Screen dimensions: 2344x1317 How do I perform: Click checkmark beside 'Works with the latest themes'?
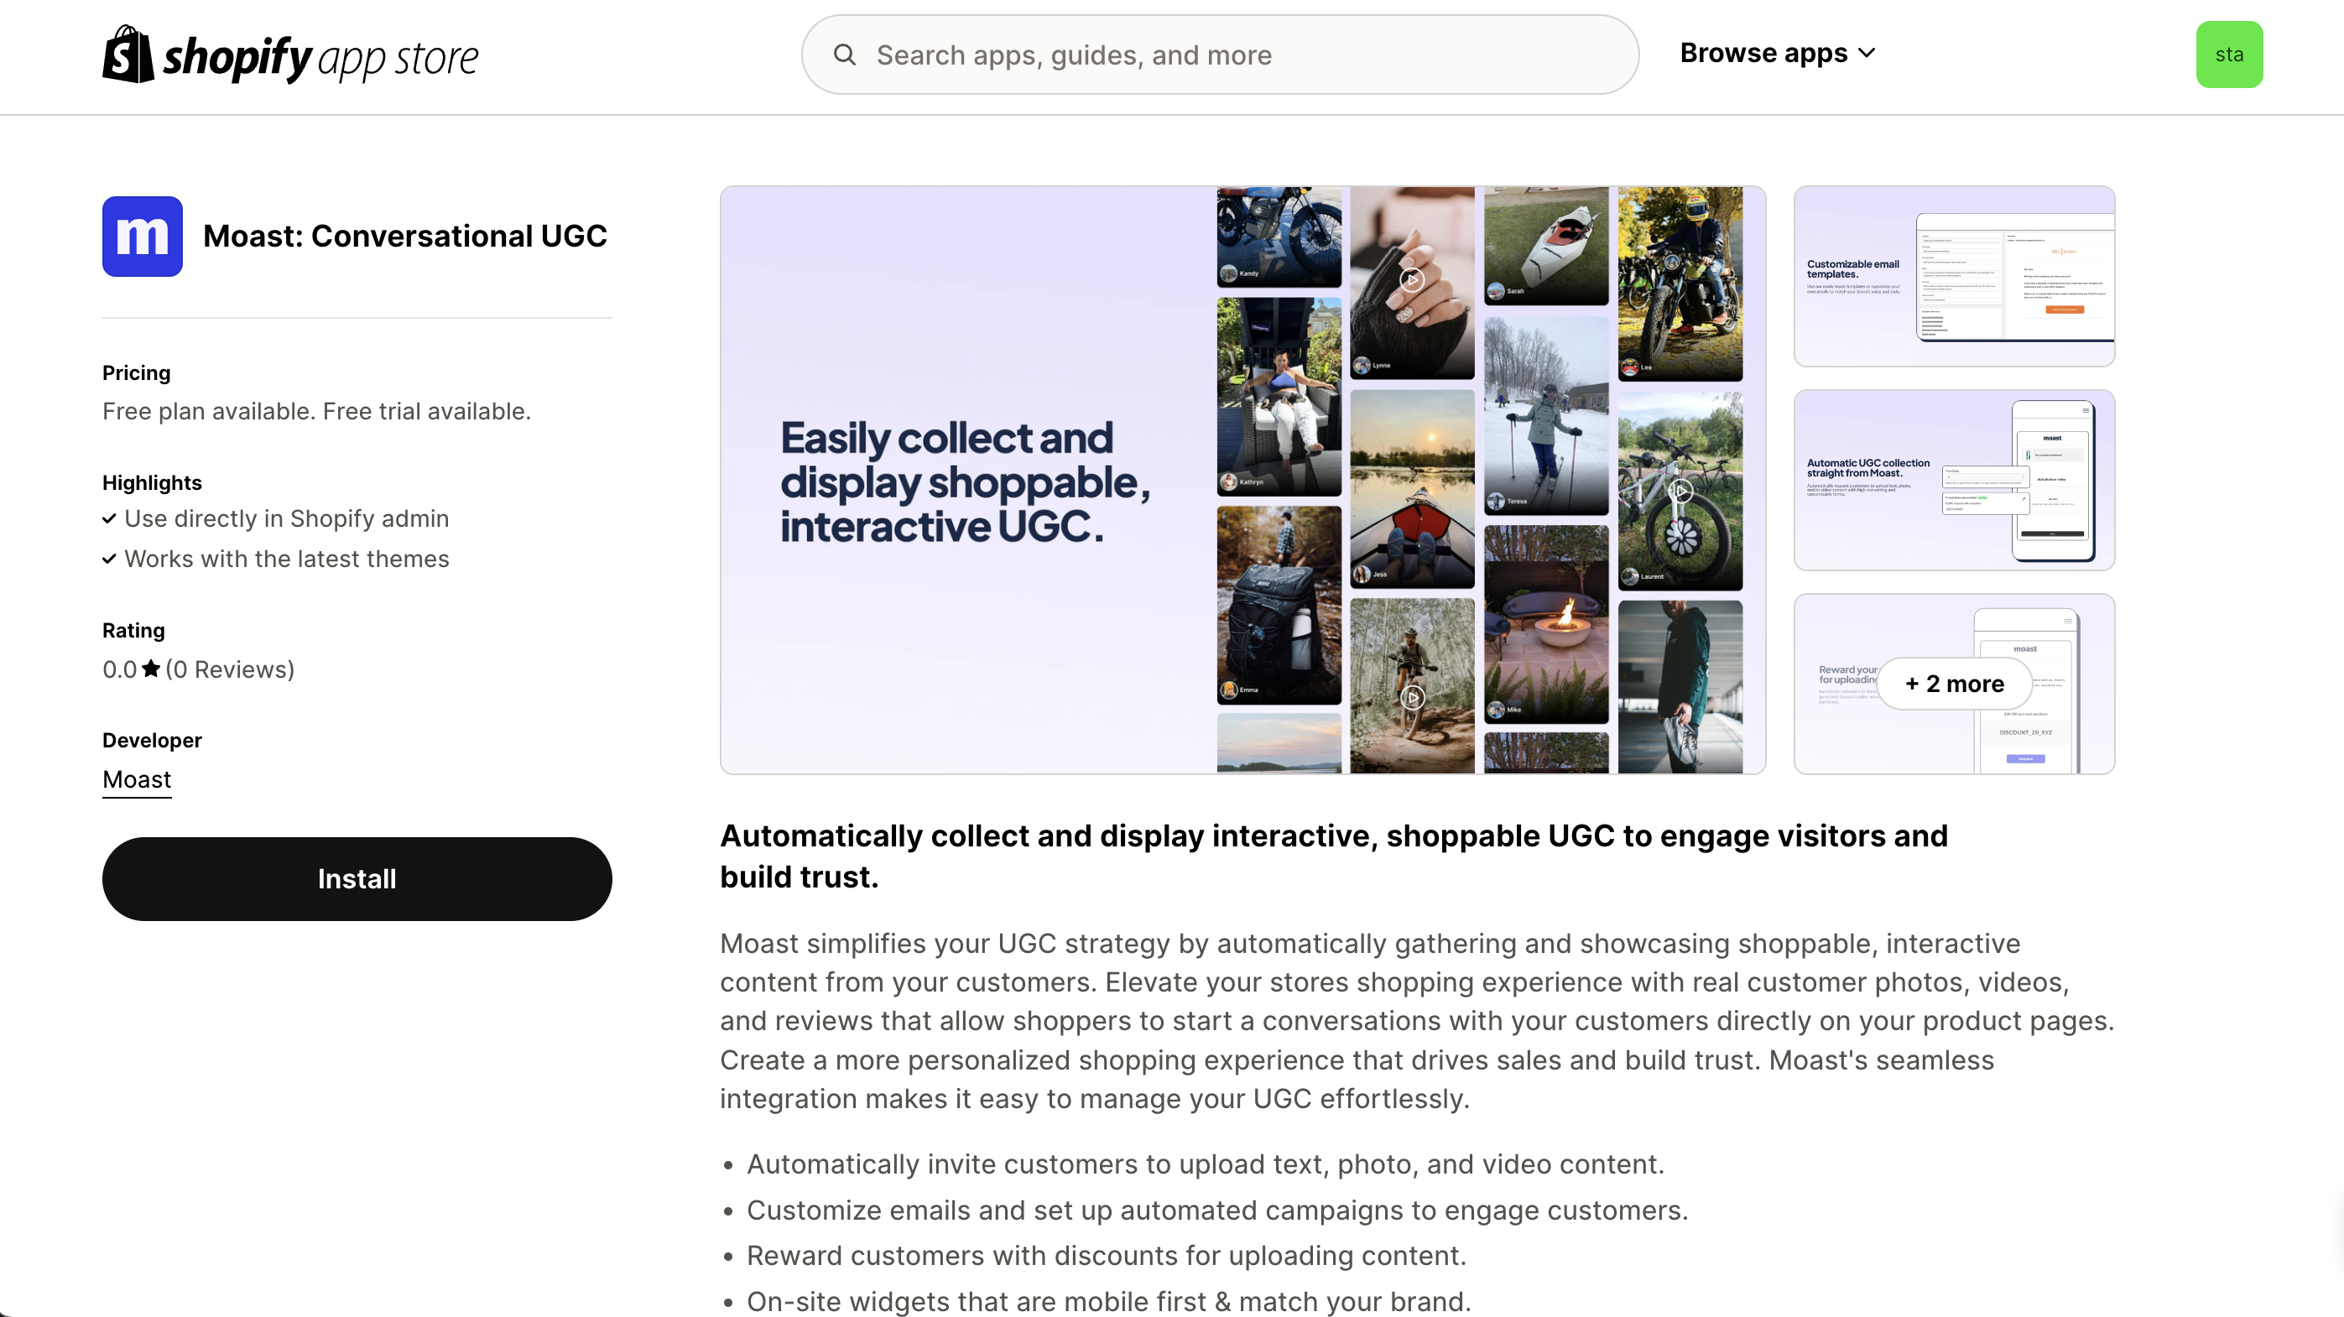point(109,559)
